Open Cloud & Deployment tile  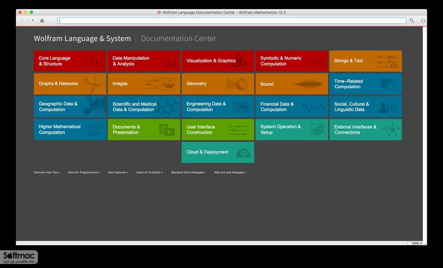point(218,152)
